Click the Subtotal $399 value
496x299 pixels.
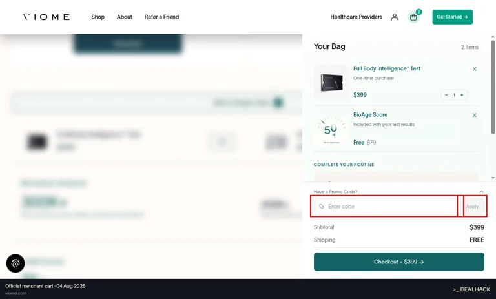(x=477, y=227)
